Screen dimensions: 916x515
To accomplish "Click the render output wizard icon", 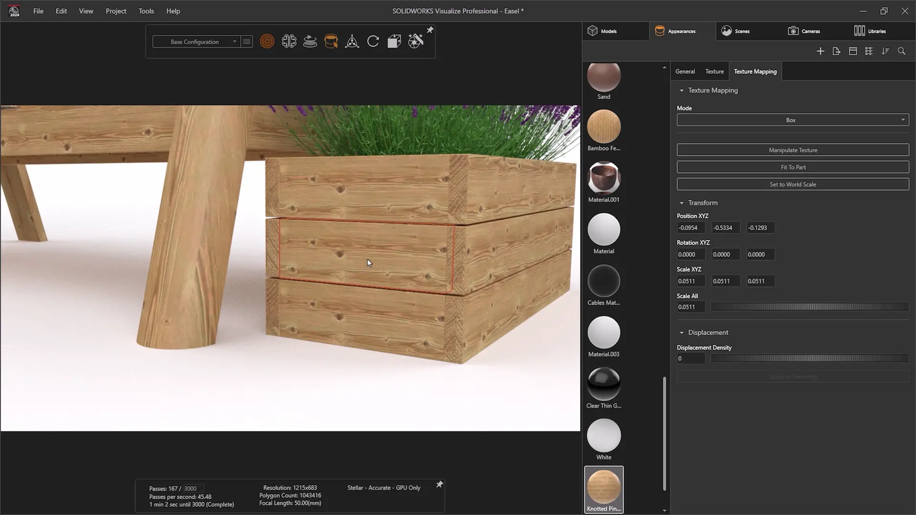I will tap(416, 41).
